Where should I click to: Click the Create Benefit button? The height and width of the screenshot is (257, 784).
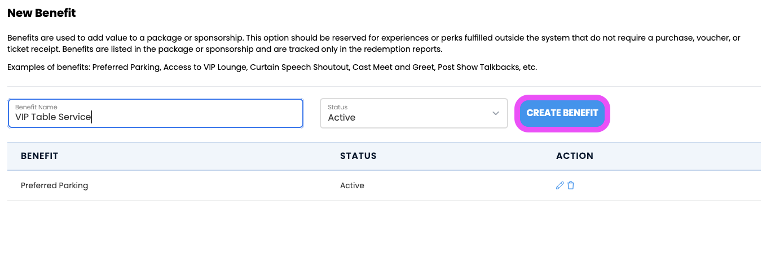click(562, 113)
